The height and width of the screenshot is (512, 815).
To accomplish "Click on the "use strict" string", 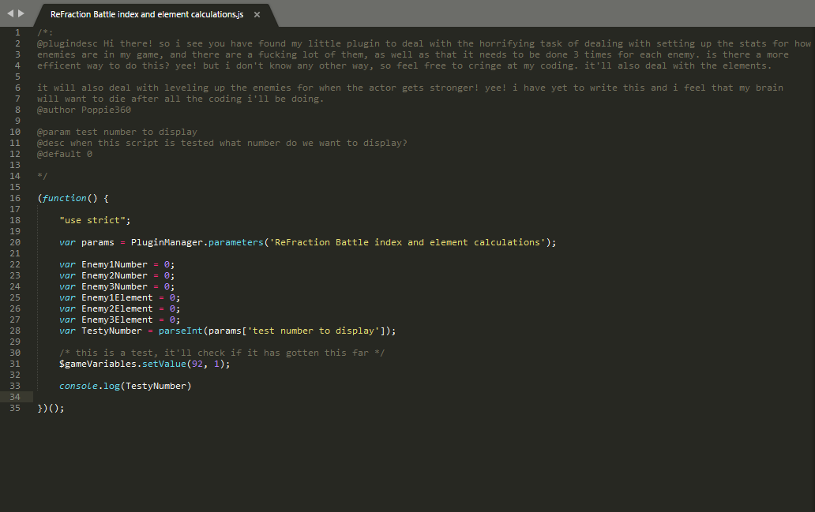I will 92,220.
